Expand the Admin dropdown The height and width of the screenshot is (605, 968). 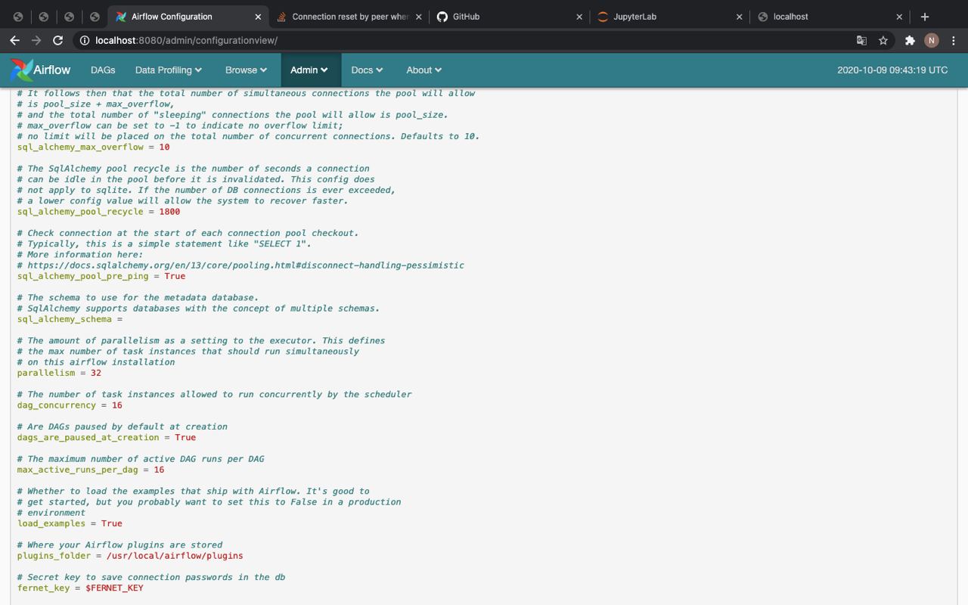click(x=309, y=70)
